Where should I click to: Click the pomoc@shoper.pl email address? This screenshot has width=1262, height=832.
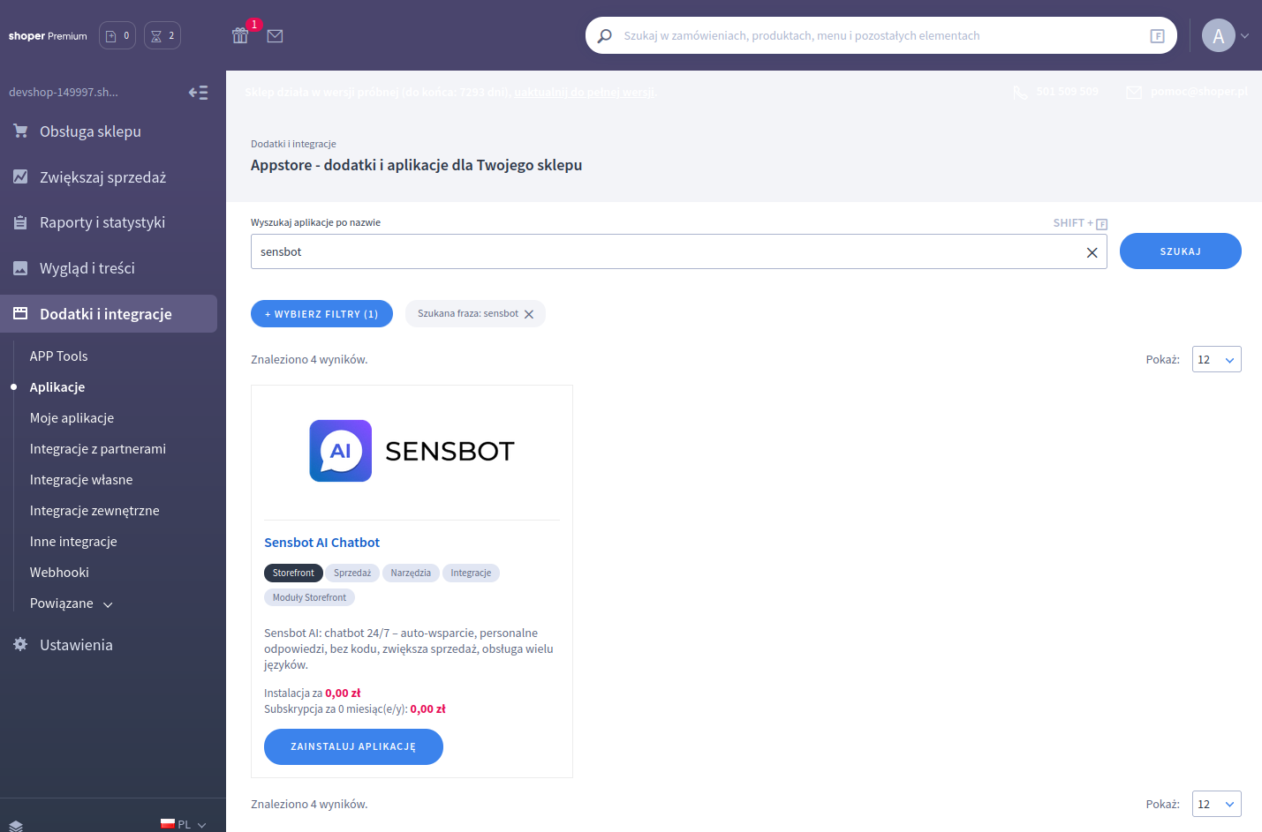tap(1199, 92)
